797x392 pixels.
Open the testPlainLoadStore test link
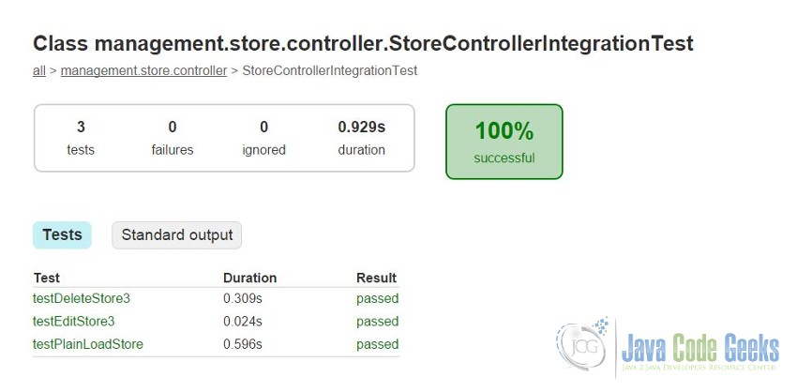pos(88,344)
